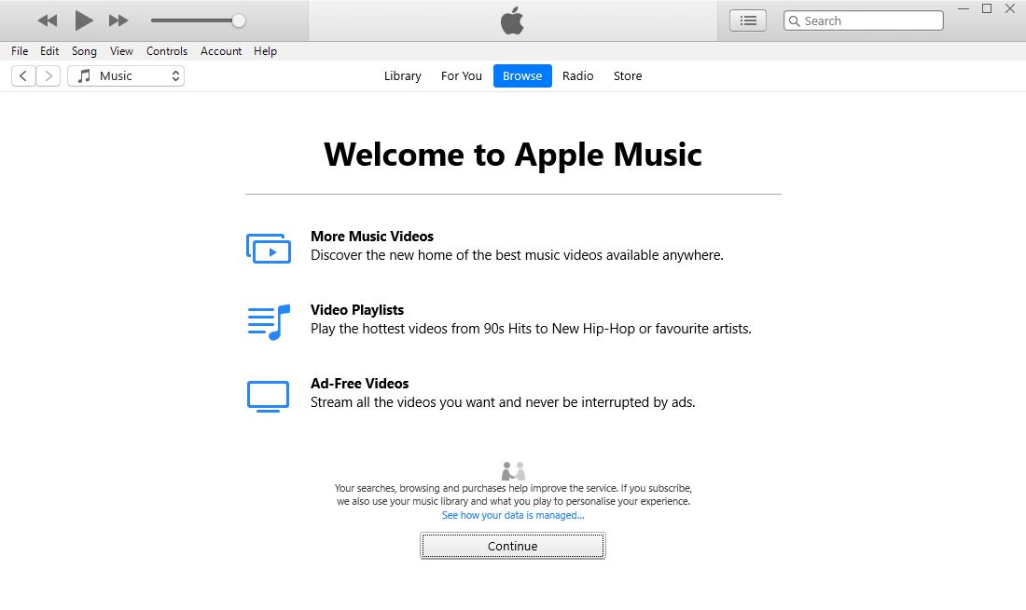The image size is (1026, 610).
Task: Click the Ad-Free Videos heading
Action: 359,384
